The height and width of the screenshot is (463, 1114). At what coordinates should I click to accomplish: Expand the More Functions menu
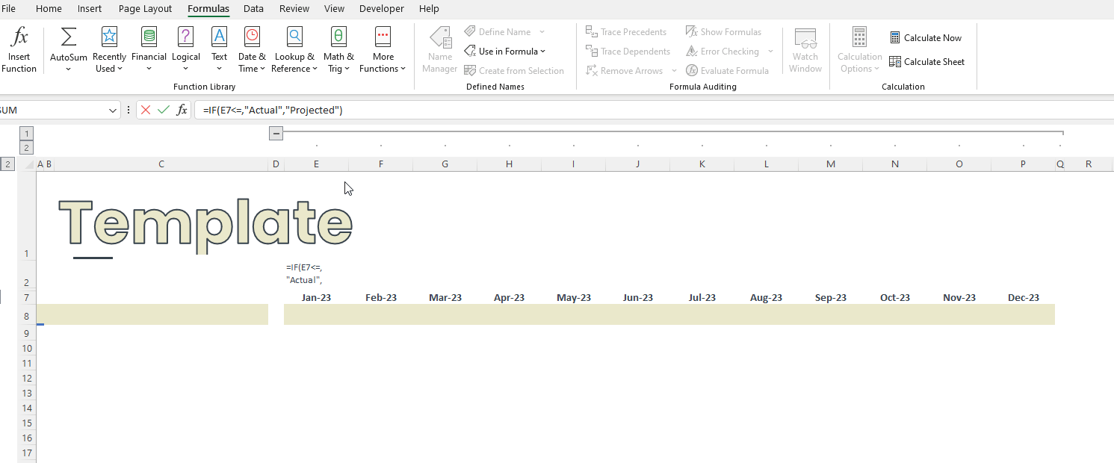(383, 49)
